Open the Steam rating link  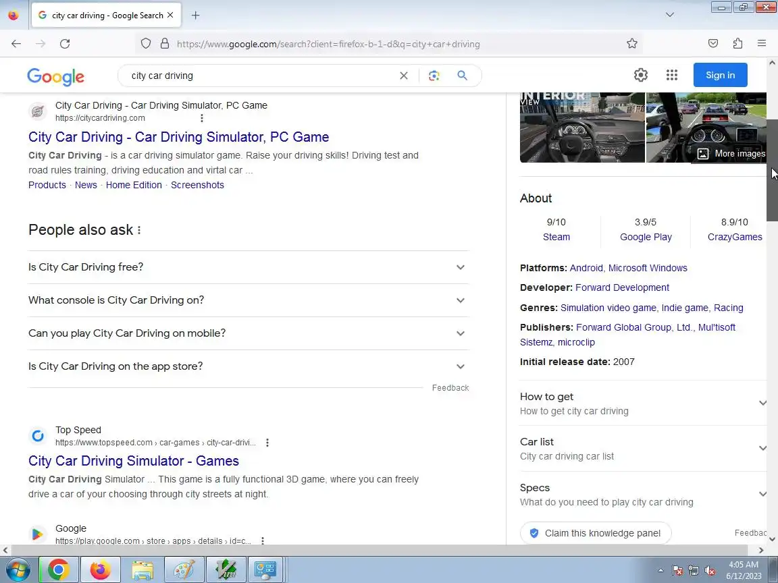pos(556,237)
